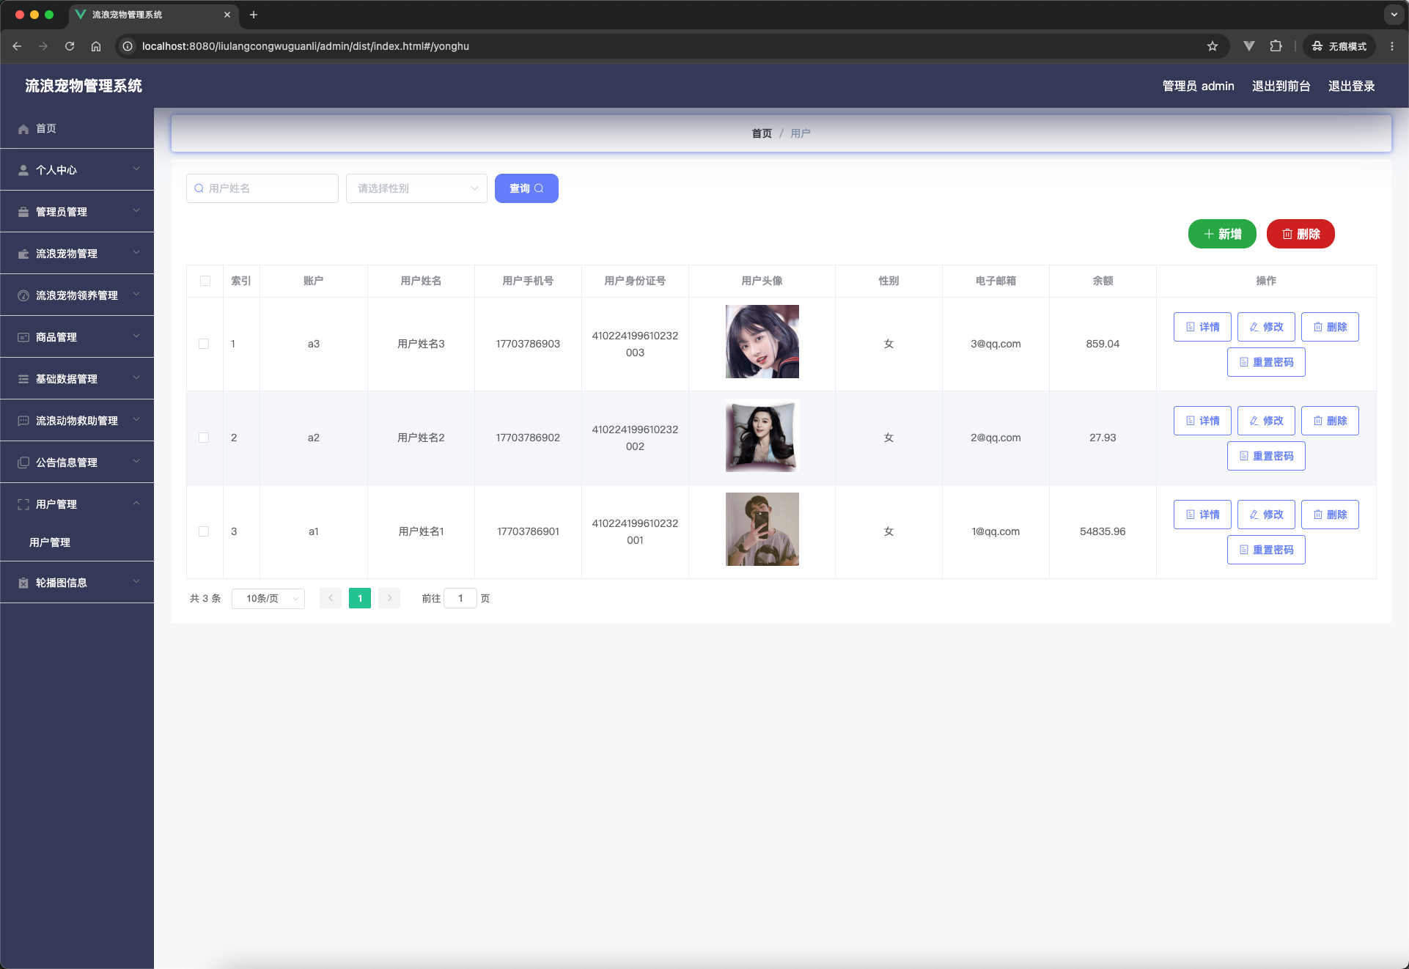Reload the page with browser refresh icon
This screenshot has height=969, width=1409.
(70, 46)
